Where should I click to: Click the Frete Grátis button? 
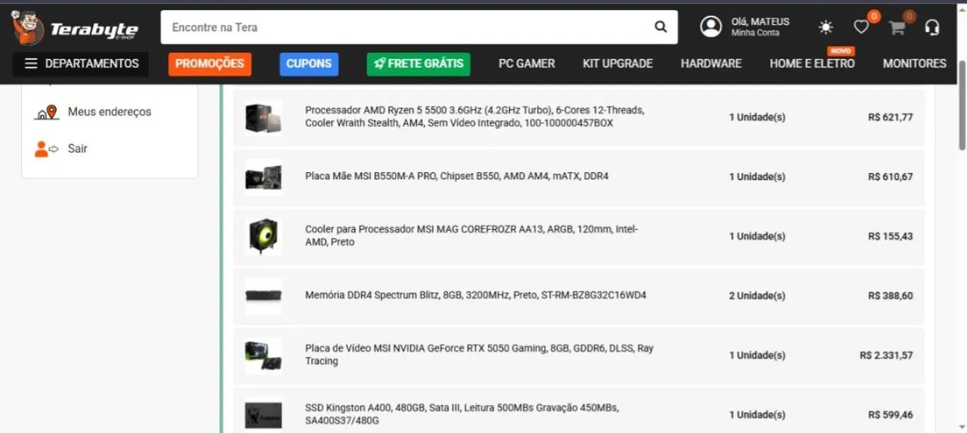coord(419,63)
